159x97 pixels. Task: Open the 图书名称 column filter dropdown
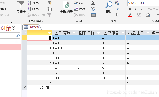pos(98,33)
